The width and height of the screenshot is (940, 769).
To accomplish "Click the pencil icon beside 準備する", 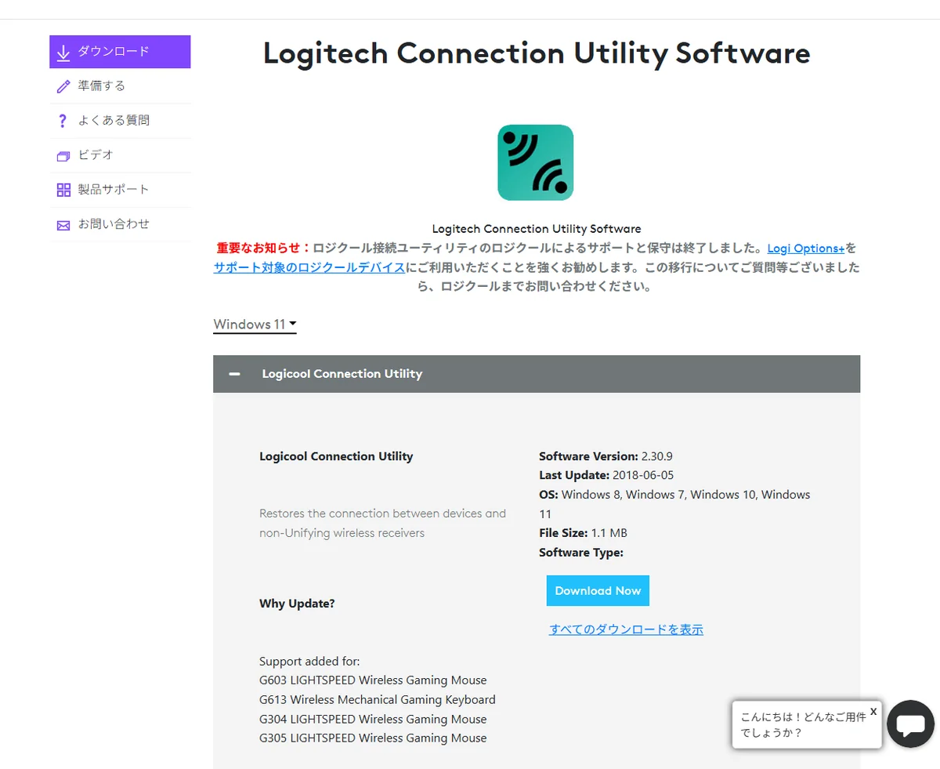I will 63,86.
